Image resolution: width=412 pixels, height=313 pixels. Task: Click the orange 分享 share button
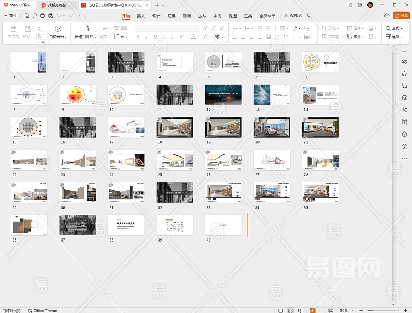[401, 16]
